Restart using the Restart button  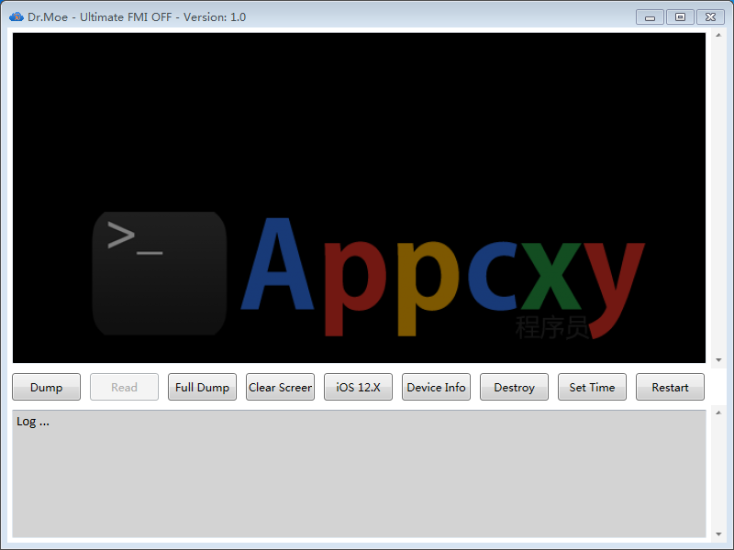tap(670, 387)
